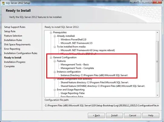
Task: Collapse the To be installed from media node
Action: (x=55, y=47)
